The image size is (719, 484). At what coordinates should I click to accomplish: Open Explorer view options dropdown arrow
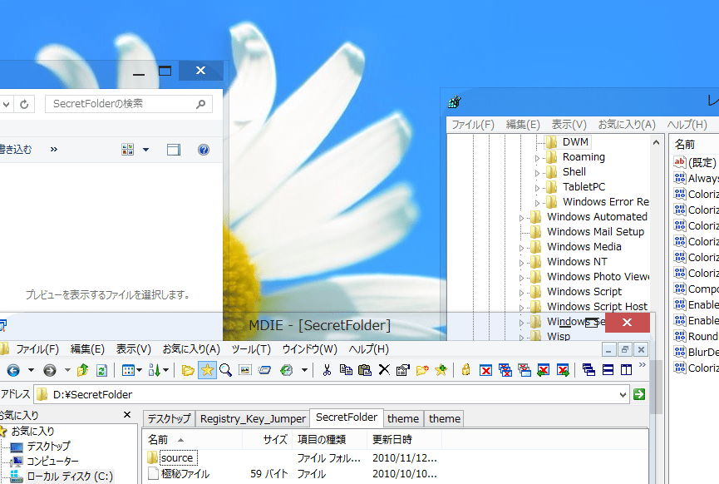145,150
